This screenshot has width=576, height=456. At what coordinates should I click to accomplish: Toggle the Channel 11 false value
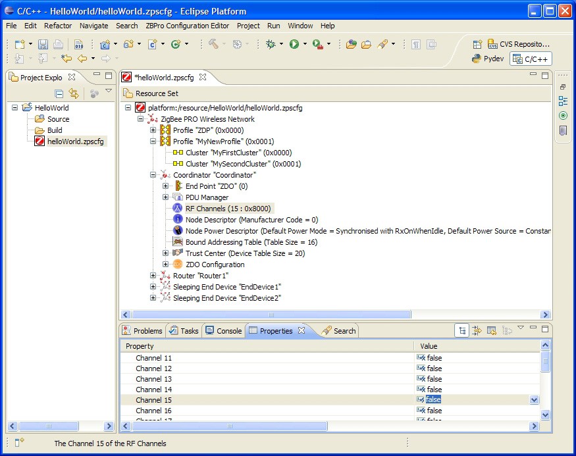pos(434,358)
